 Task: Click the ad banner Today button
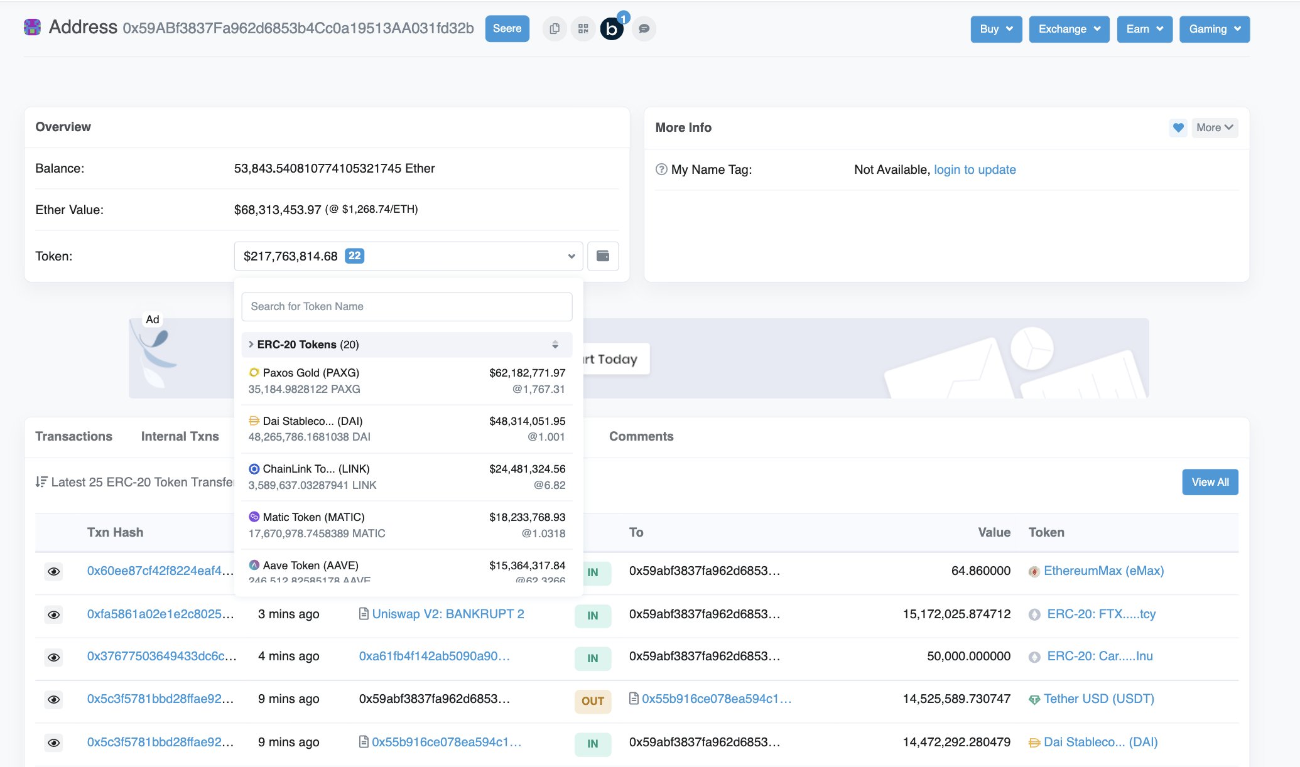(x=615, y=359)
